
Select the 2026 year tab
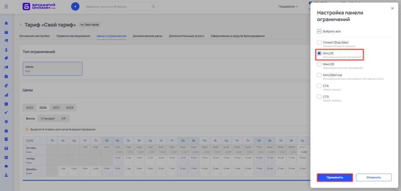[43, 108]
